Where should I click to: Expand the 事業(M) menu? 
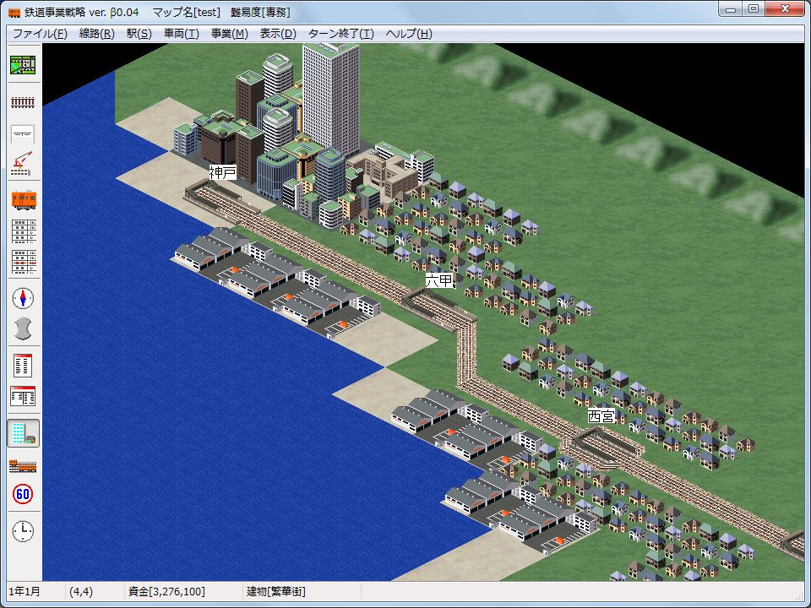[229, 34]
